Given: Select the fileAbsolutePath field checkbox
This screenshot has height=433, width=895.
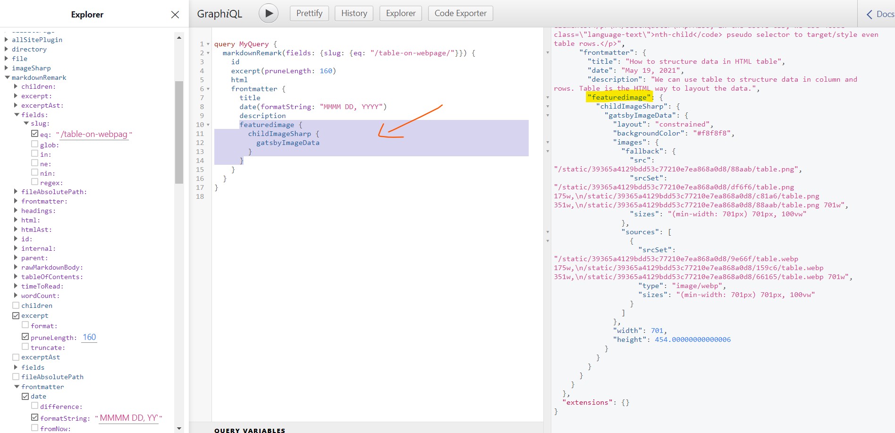Looking at the screenshot, I should coord(16,377).
